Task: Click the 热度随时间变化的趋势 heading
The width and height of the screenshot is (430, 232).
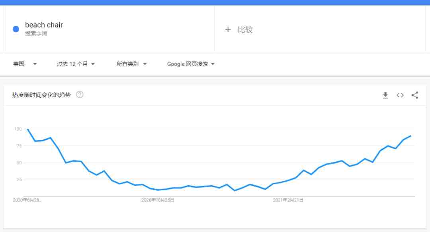Action: pos(41,95)
